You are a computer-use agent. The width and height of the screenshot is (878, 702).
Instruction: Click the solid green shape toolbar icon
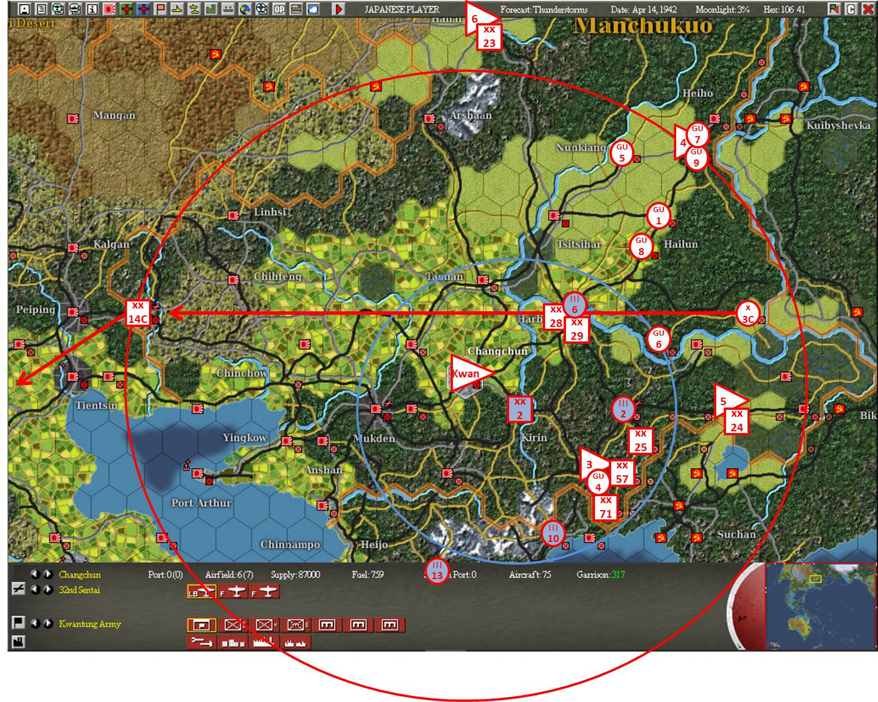(211, 9)
